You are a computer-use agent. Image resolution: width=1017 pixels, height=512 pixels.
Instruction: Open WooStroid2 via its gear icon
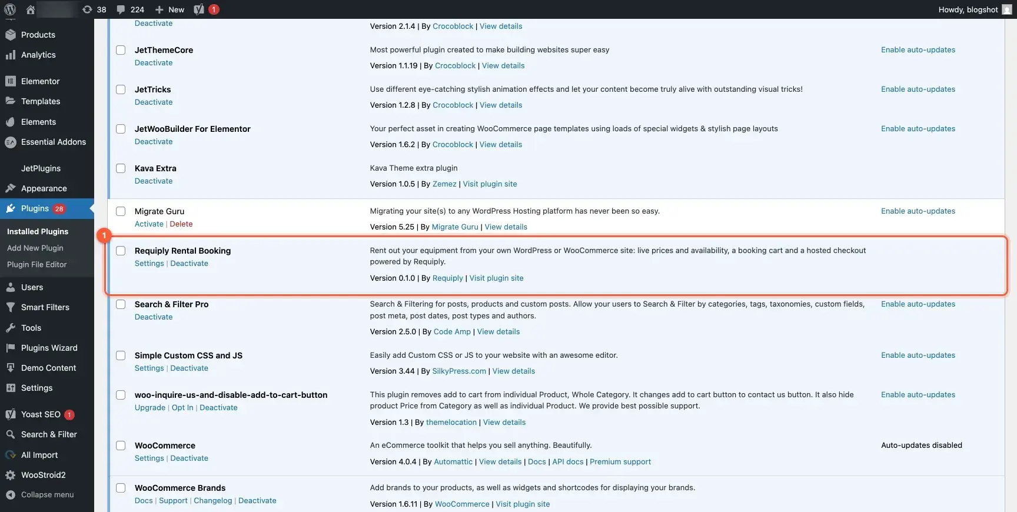[11, 475]
